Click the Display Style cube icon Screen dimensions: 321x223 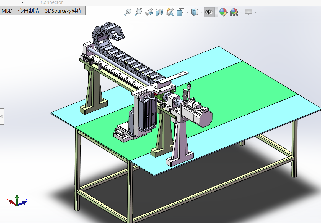click(195, 12)
